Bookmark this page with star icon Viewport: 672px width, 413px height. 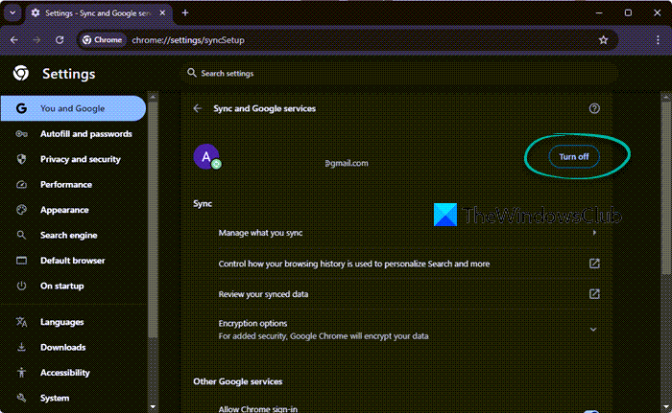point(603,40)
